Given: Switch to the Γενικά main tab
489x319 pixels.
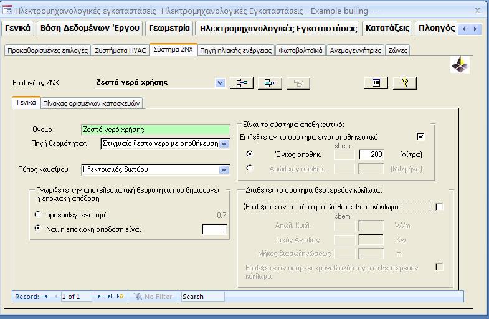Looking at the screenshot, I should tap(18, 28).
